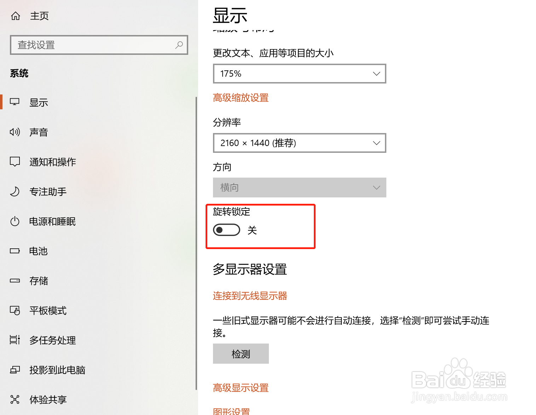Click the 平板模式 tablet mode icon
536x415 pixels.
[x=15, y=310]
